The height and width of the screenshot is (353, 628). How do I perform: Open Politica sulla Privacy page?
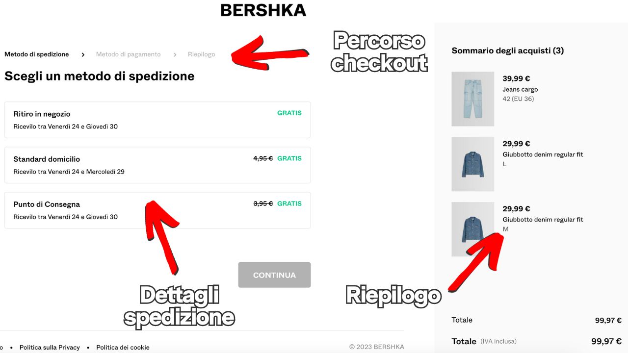[x=49, y=347]
